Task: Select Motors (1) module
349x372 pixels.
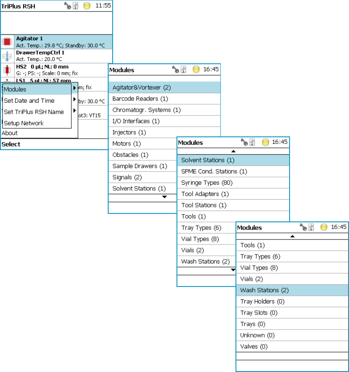Action: [x=142, y=143]
